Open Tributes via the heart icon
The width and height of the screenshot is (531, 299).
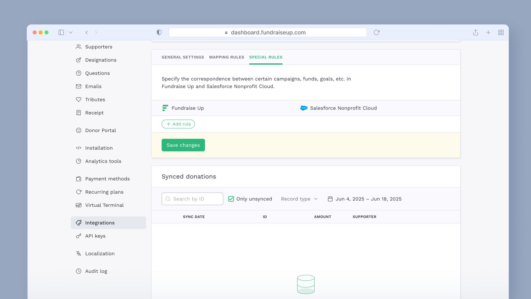pos(78,100)
